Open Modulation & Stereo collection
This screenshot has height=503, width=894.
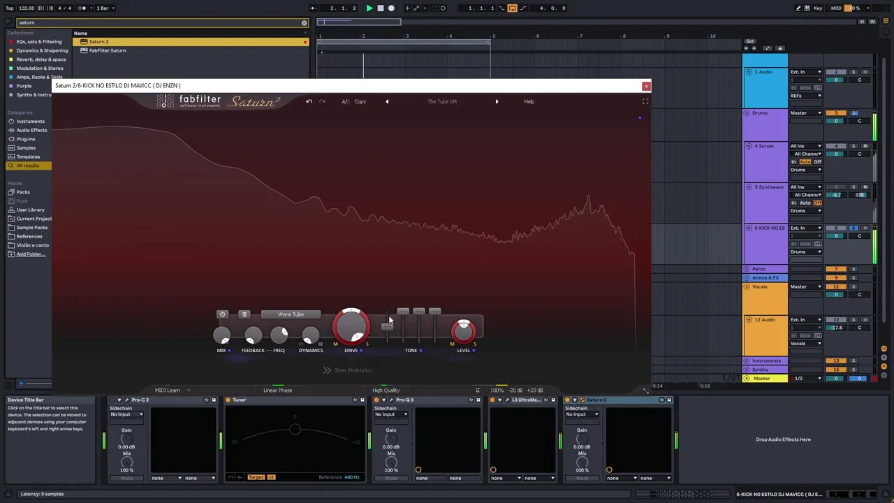[38, 68]
